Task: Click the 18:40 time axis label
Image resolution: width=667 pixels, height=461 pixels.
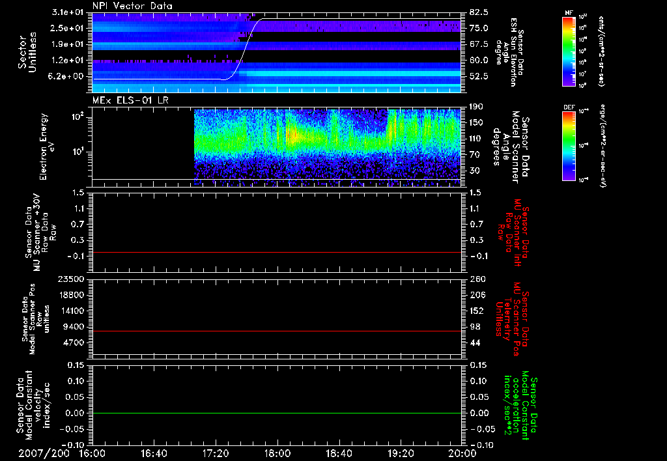Action: [339, 453]
